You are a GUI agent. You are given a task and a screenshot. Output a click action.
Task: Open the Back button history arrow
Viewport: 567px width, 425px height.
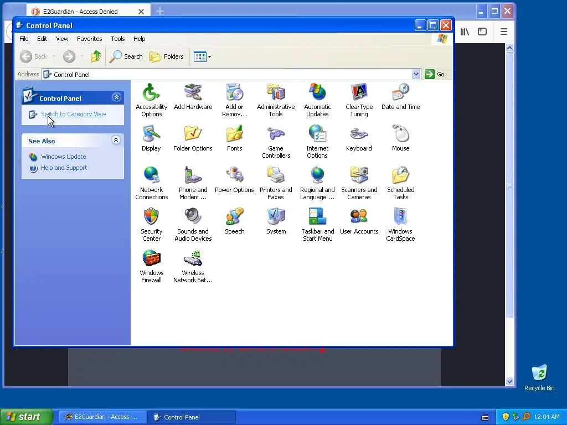click(54, 56)
